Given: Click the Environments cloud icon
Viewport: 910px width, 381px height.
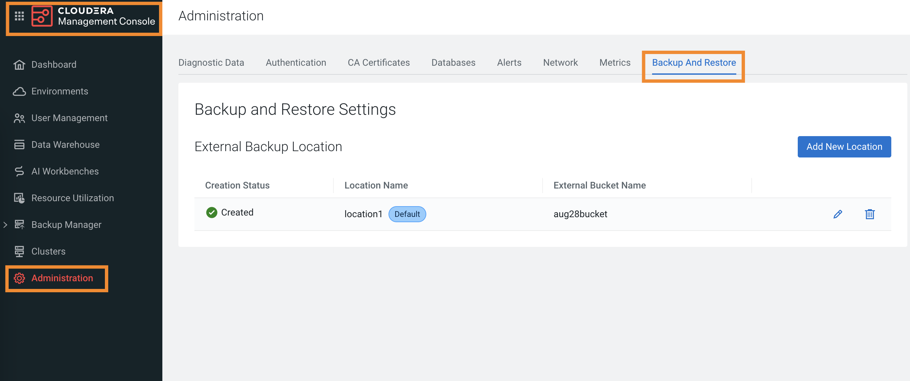Looking at the screenshot, I should pos(19,91).
